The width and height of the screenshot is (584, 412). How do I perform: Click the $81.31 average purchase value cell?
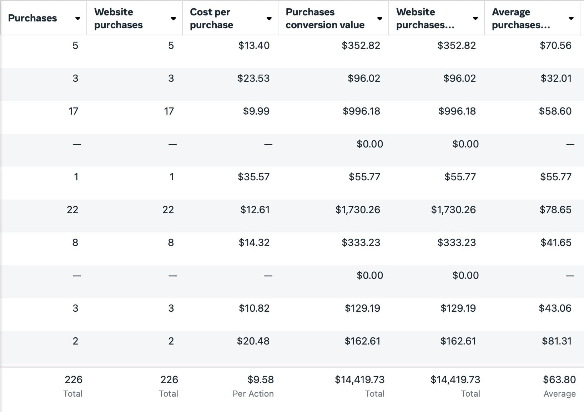pyautogui.click(x=557, y=341)
